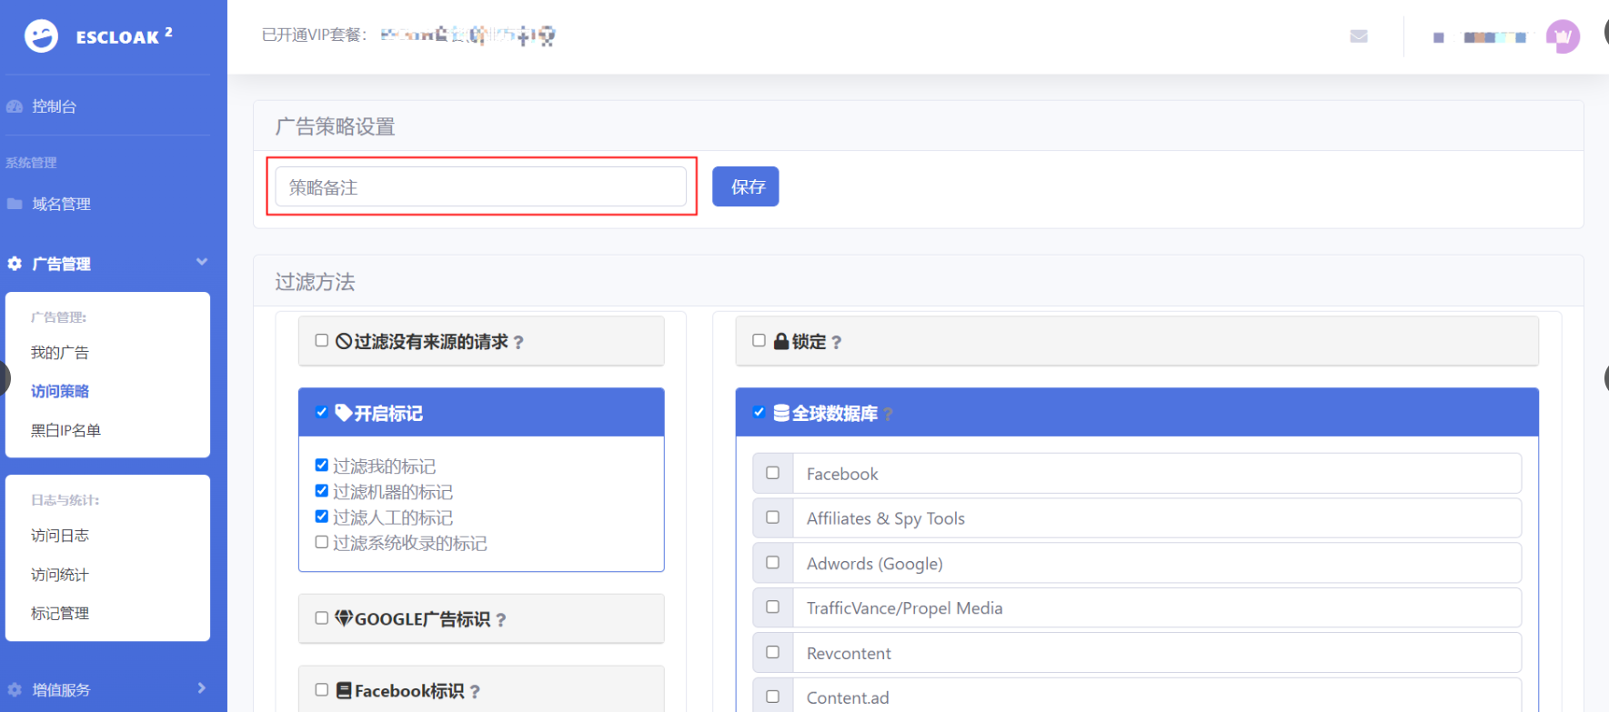The width and height of the screenshot is (1609, 712).
Task: Collapse 广告管理 menu chevron
Action: tap(202, 262)
